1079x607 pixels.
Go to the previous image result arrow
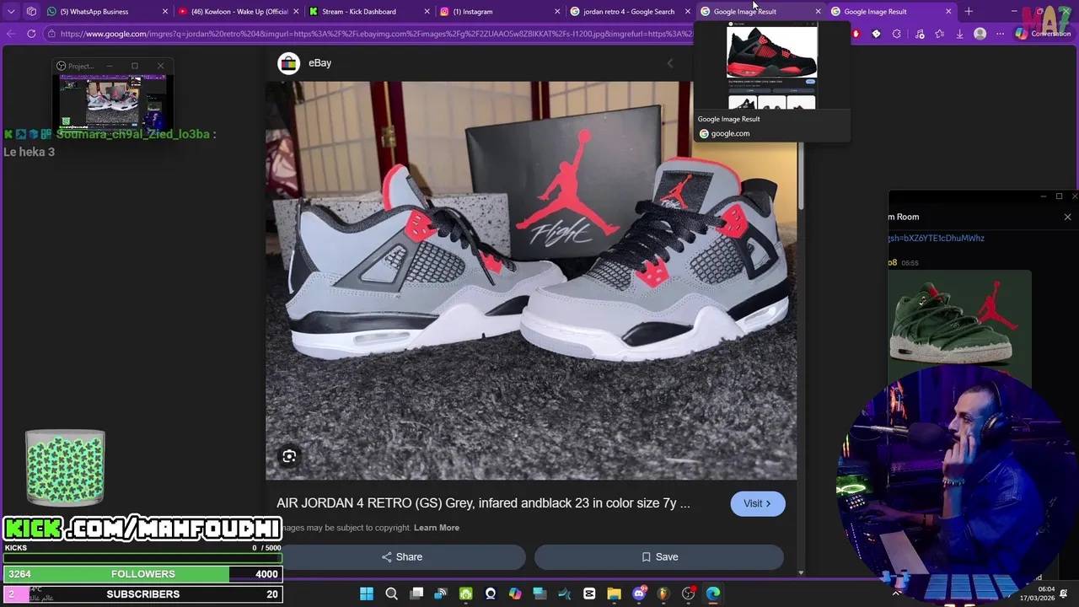click(x=670, y=63)
